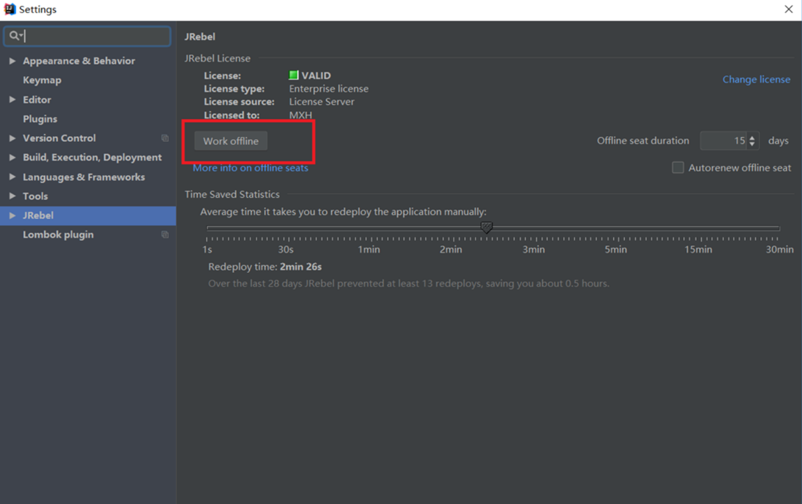Click the 'Redeploy time: 2min 26s' text

coord(265,267)
